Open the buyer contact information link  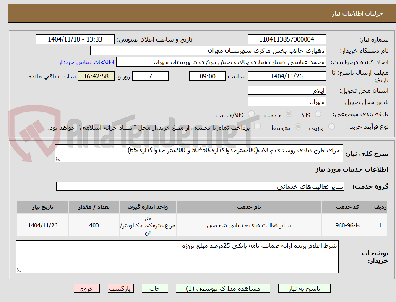click(x=86, y=62)
